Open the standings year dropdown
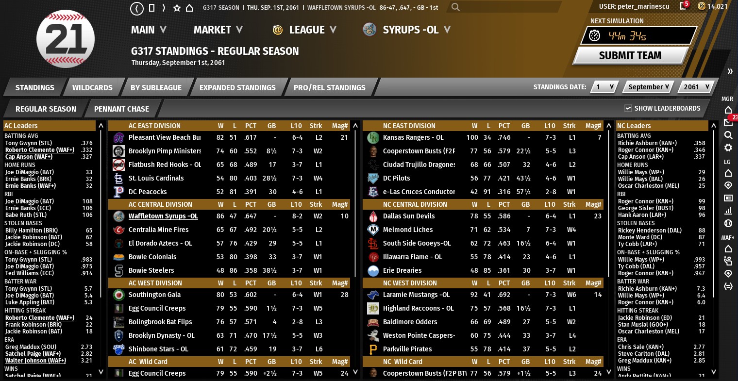 (696, 87)
